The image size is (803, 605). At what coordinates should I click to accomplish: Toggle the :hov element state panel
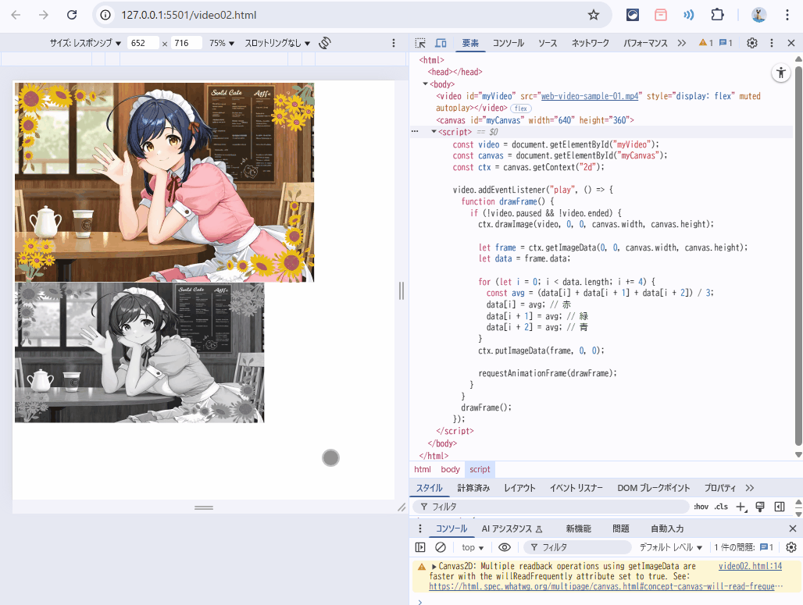[701, 507]
